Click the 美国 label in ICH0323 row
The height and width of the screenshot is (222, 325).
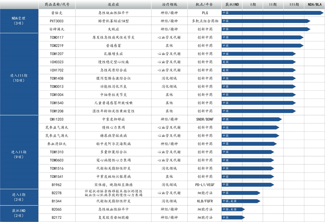pyautogui.click(x=226, y=62)
